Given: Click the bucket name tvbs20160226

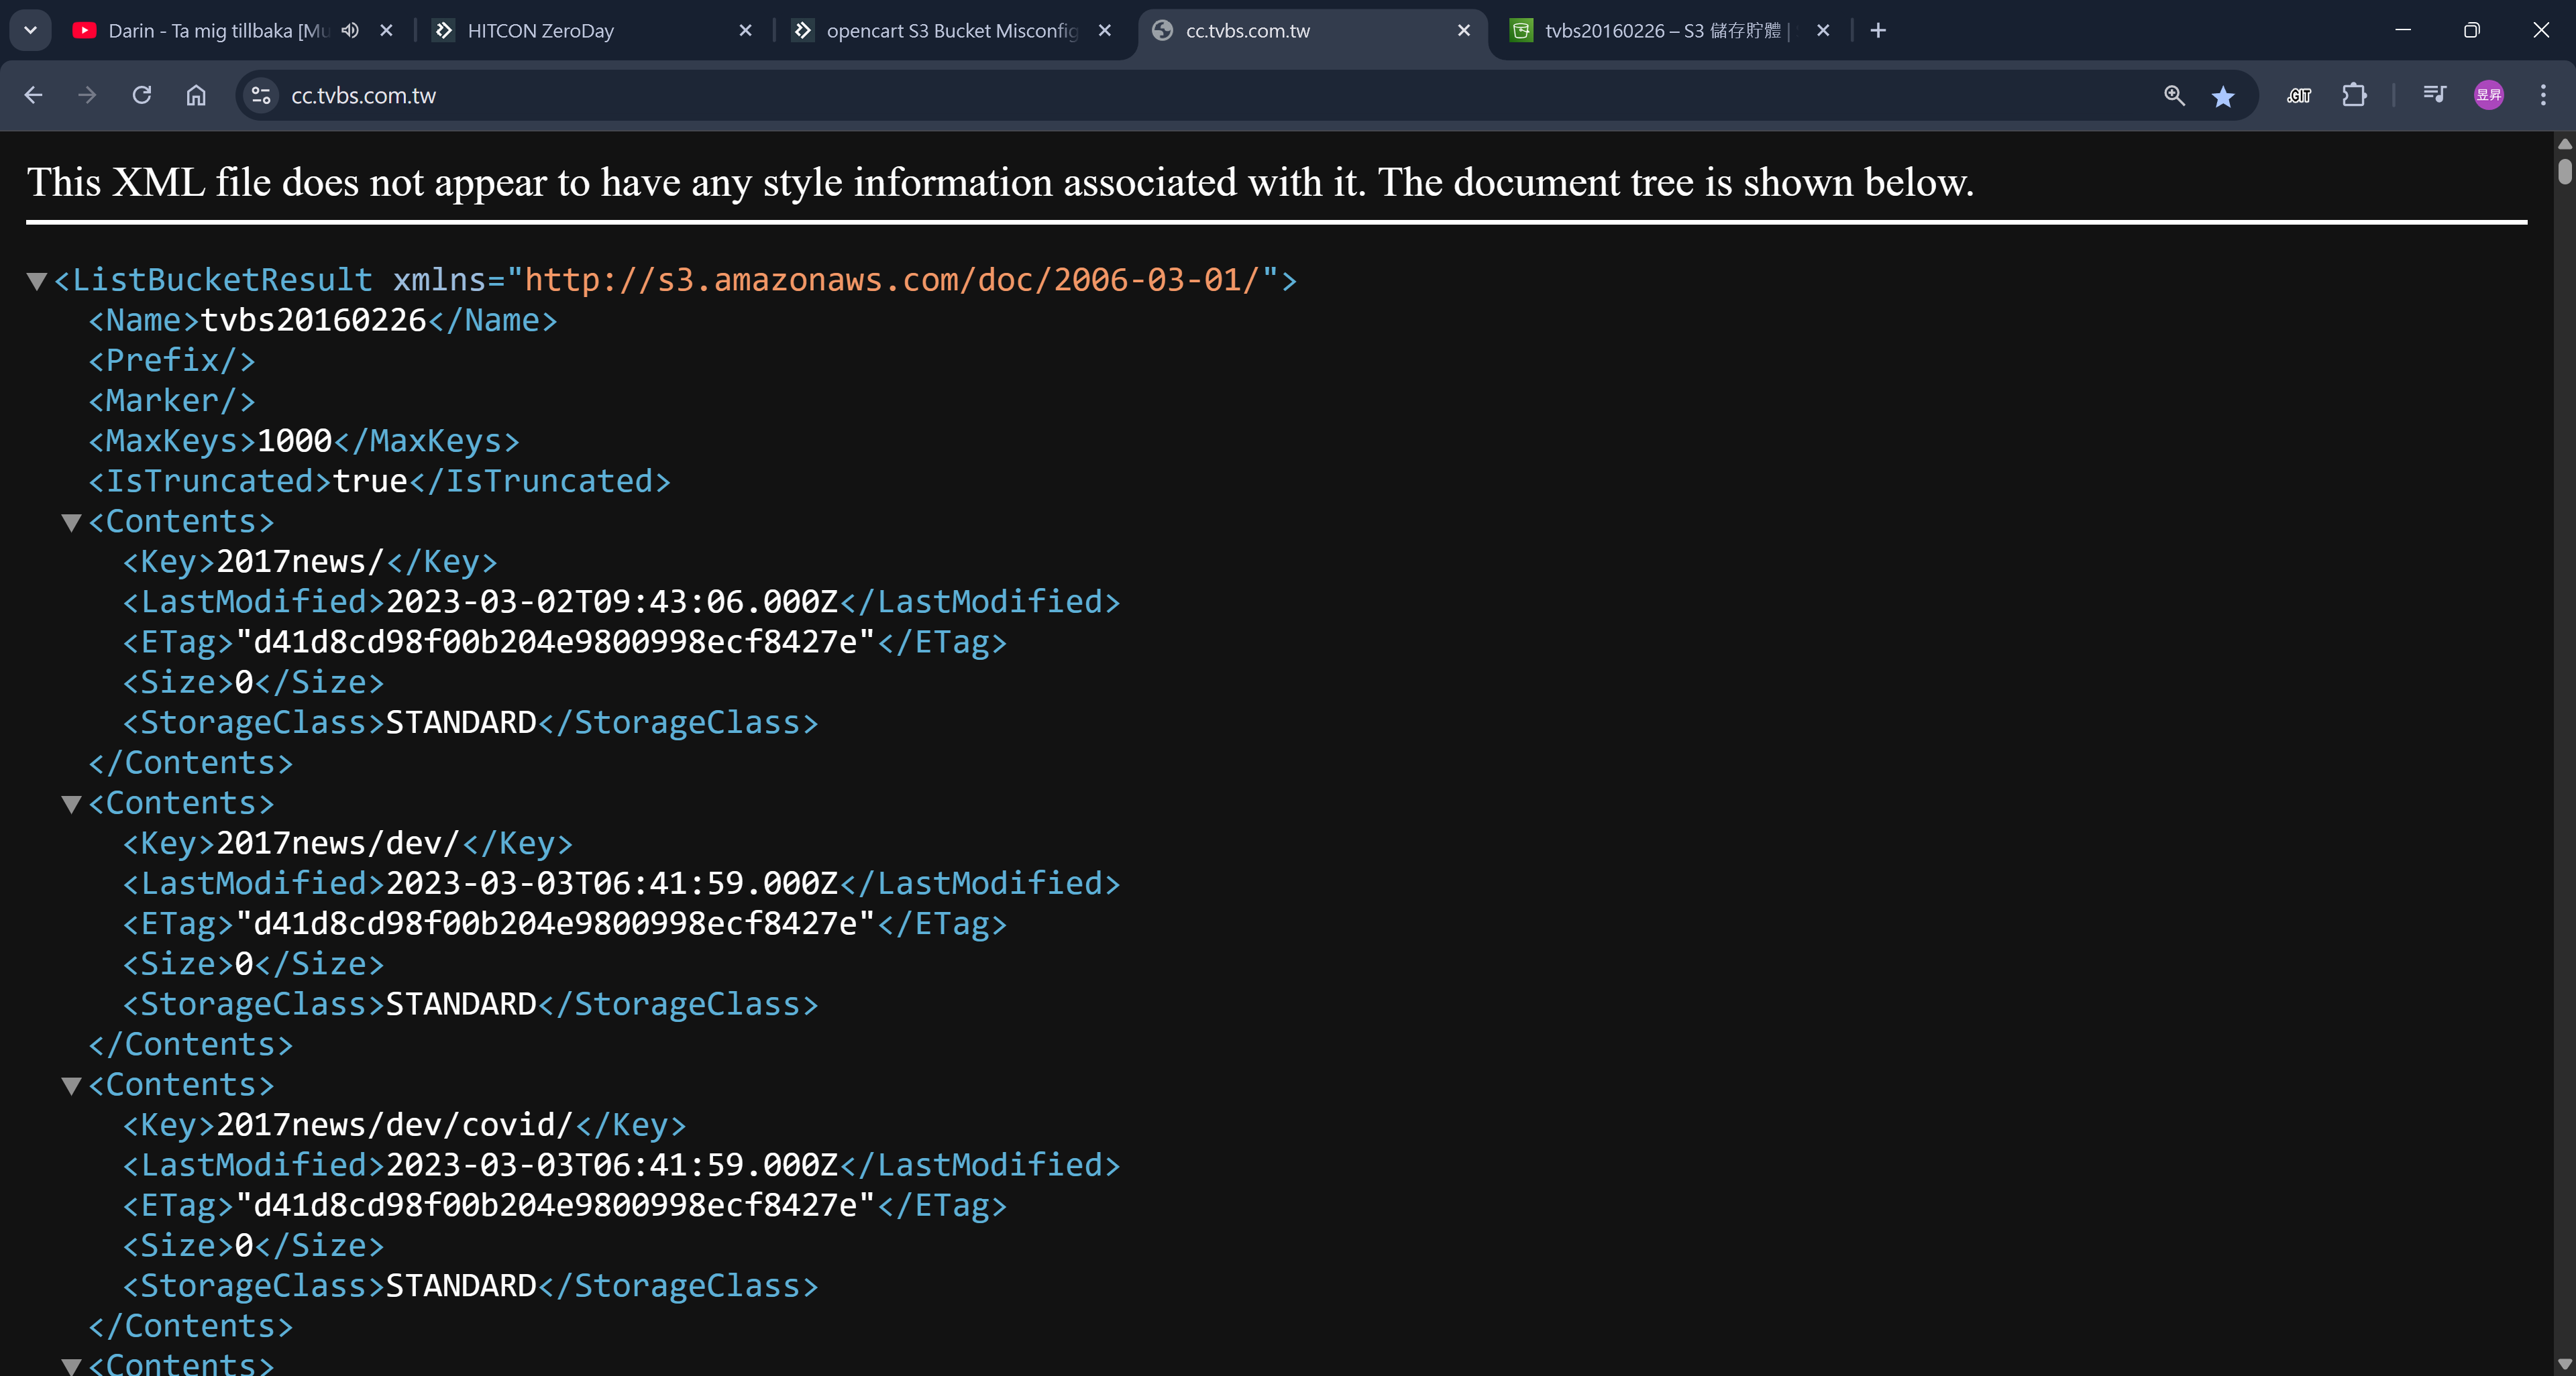Looking at the screenshot, I should pos(314,320).
